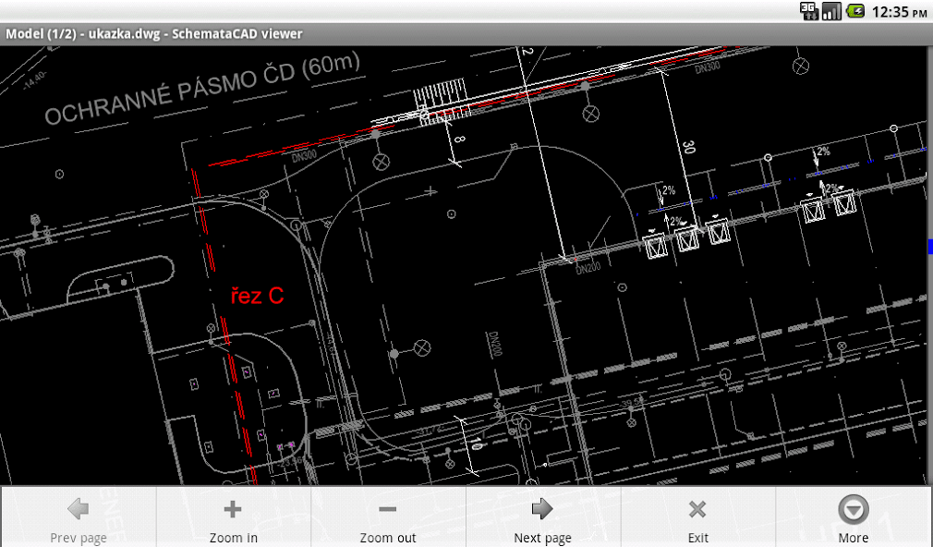The image size is (933, 547).
Task: Tap the Next page toolbar button
Action: click(x=542, y=517)
